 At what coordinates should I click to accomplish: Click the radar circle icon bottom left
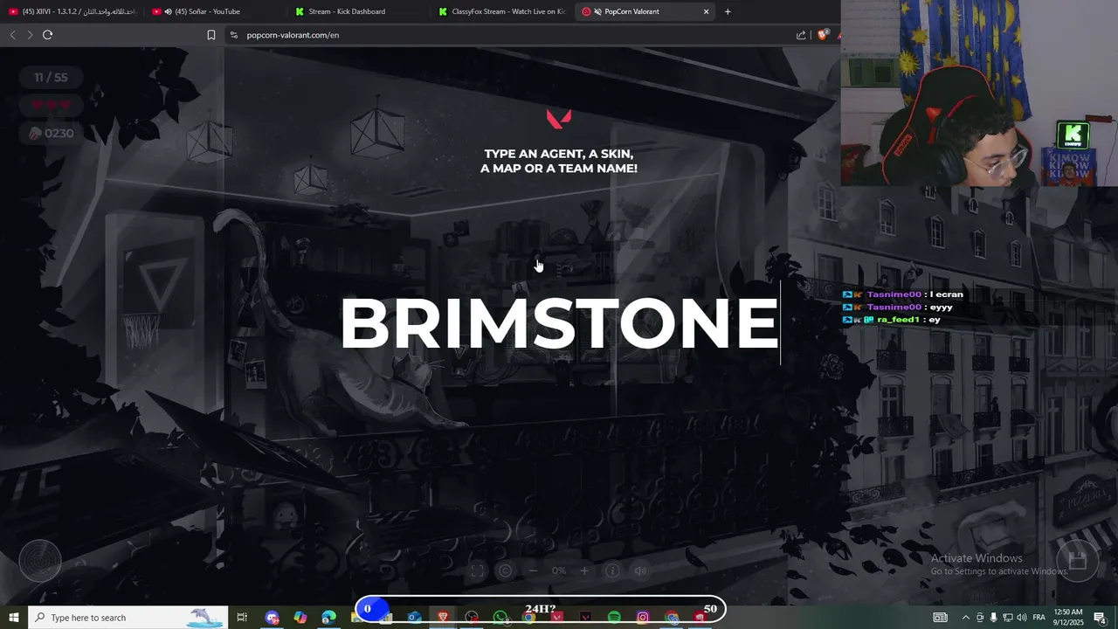point(40,561)
